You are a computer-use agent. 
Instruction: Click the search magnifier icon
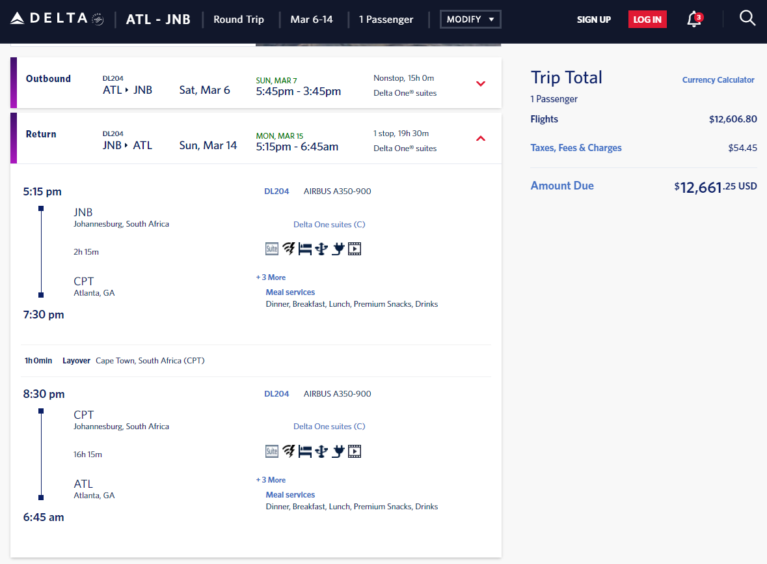click(747, 18)
